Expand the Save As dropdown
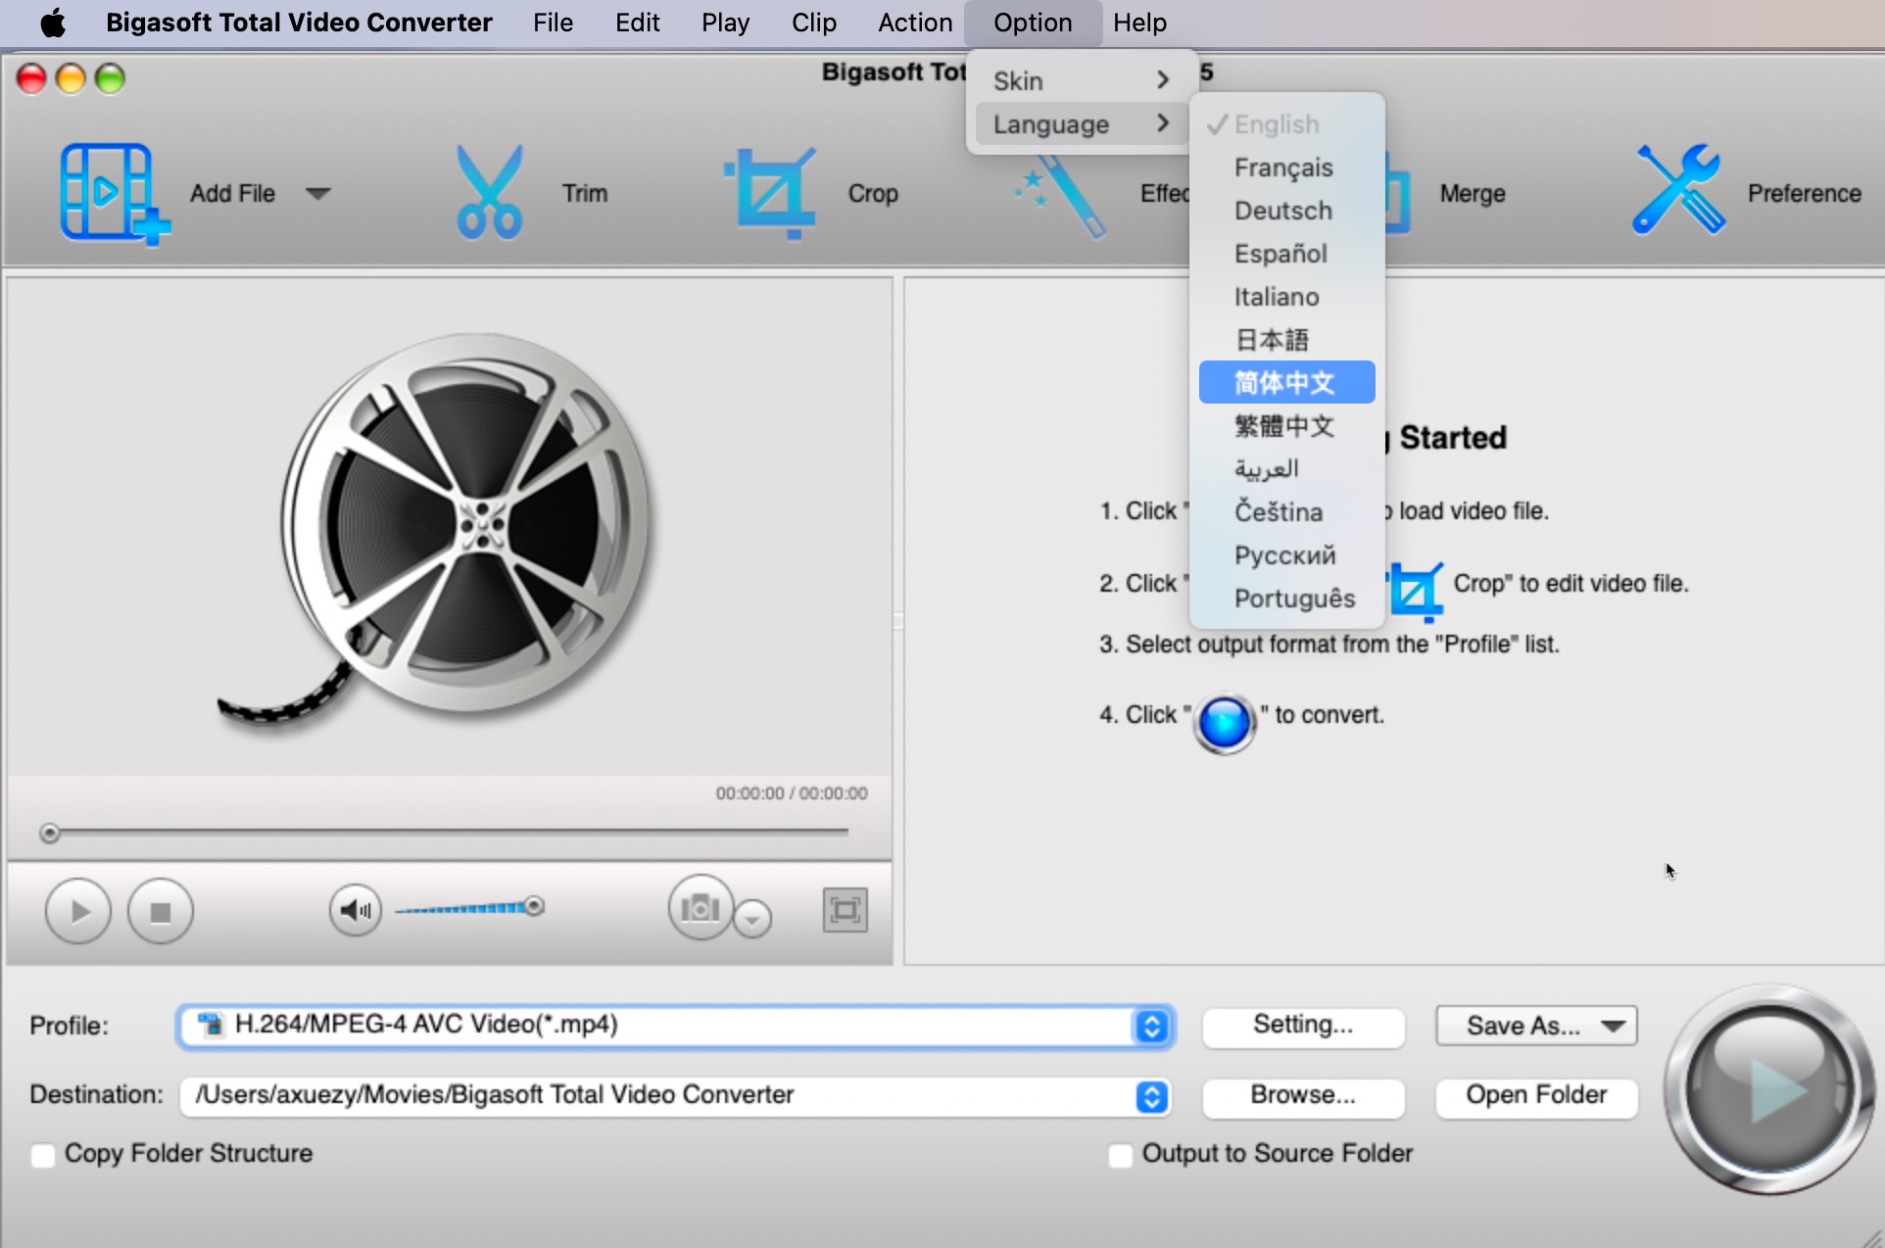The image size is (1885, 1248). click(x=1613, y=1026)
